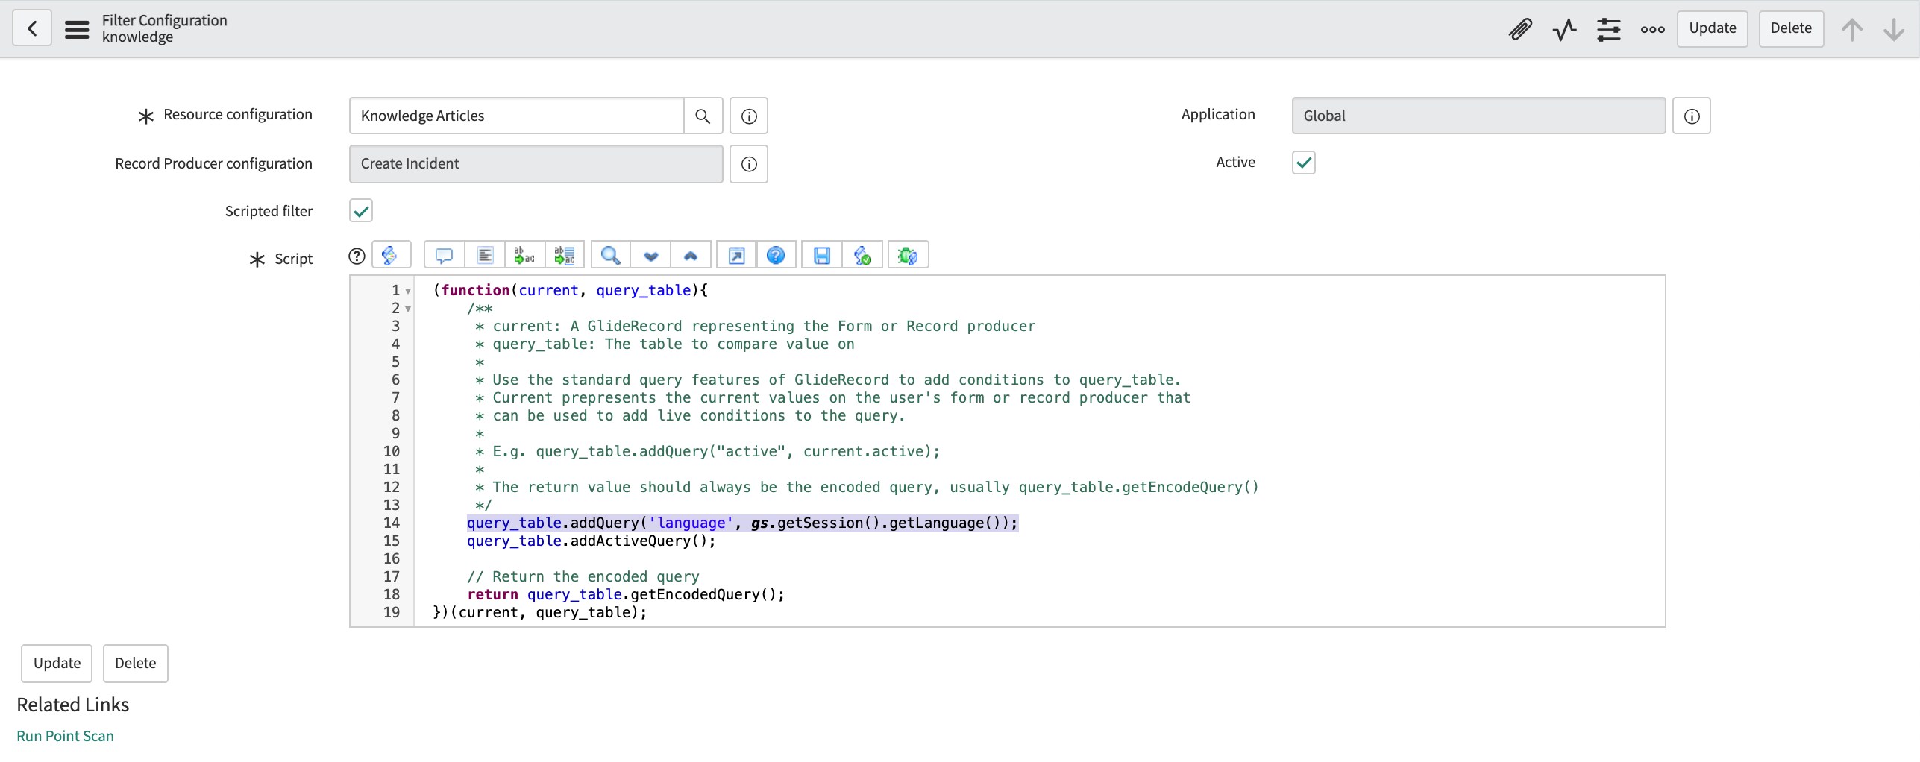Uncheck the Active checkbox
1920x762 pixels.
point(1304,163)
